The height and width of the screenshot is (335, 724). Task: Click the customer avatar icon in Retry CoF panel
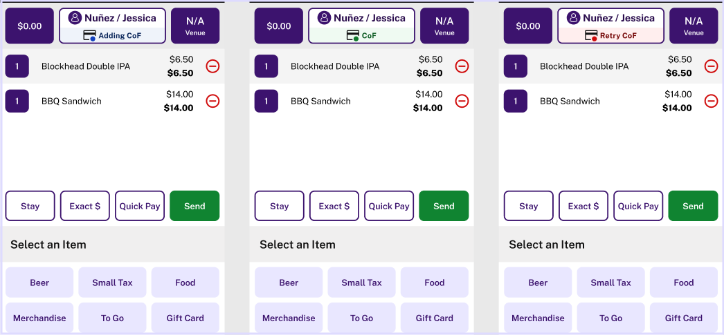point(574,18)
